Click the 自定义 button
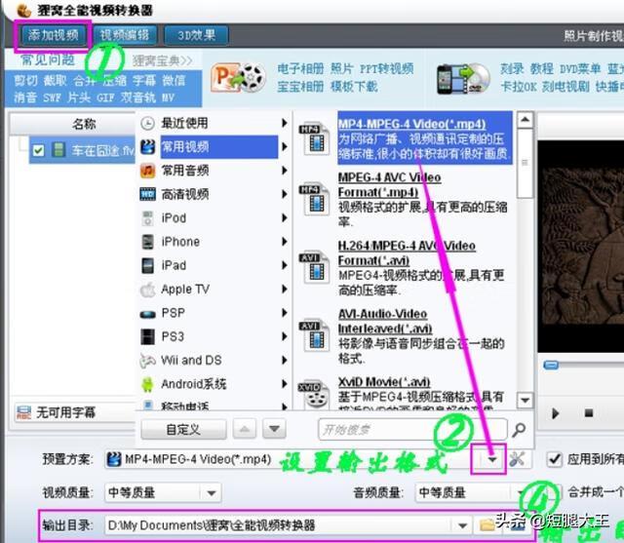The width and height of the screenshot is (624, 543). pyautogui.click(x=183, y=429)
